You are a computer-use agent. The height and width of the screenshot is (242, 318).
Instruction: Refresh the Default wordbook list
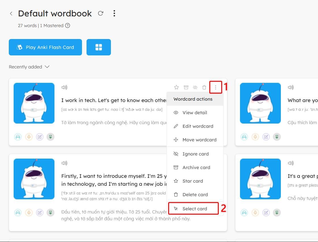tap(100, 13)
